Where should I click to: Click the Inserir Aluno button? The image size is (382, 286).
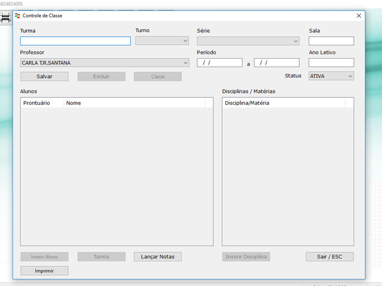(44, 257)
